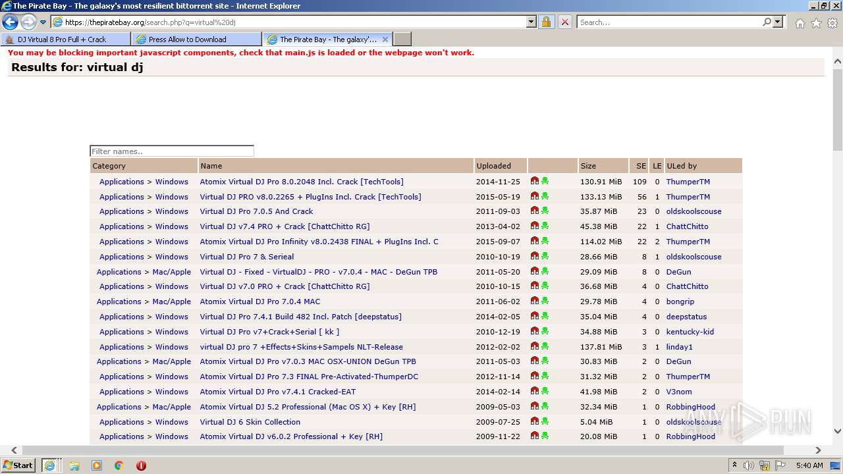Open uploader ChattChitto on v7.4 PRO row
This screenshot has width=843, height=474.
click(687, 226)
